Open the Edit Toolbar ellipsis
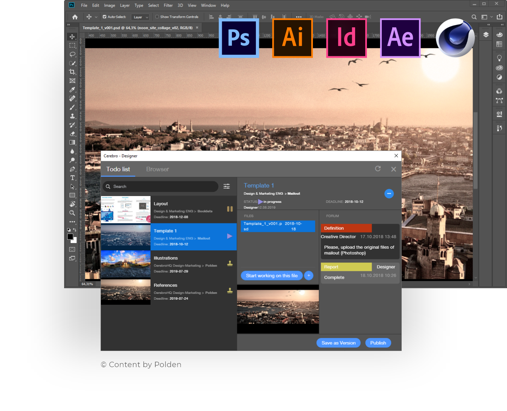 (72, 222)
